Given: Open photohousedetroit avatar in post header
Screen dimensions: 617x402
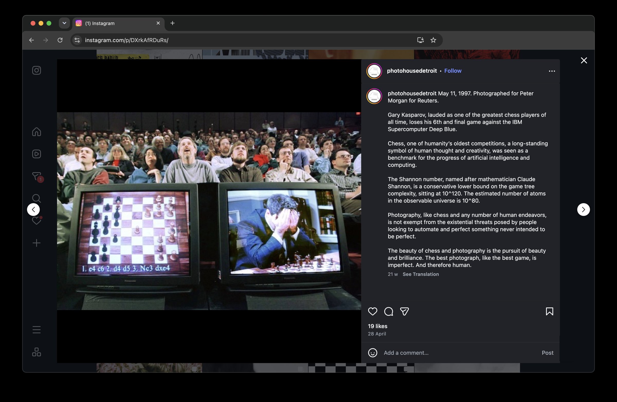Looking at the screenshot, I should coord(374,71).
